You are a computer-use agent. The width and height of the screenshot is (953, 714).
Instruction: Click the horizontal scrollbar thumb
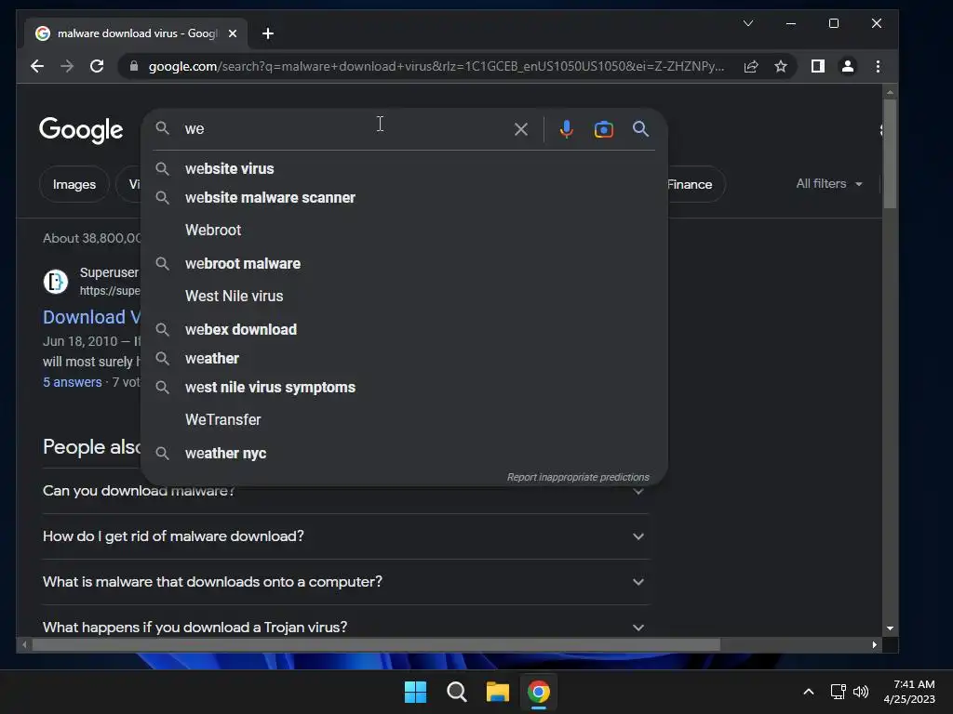tap(376, 644)
